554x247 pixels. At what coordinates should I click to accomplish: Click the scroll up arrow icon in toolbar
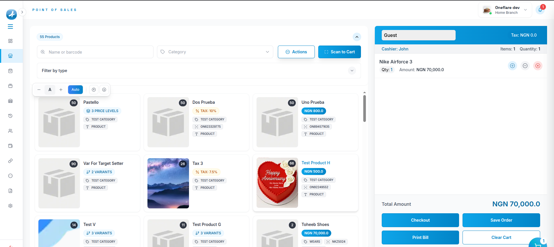pyautogui.click(x=94, y=90)
